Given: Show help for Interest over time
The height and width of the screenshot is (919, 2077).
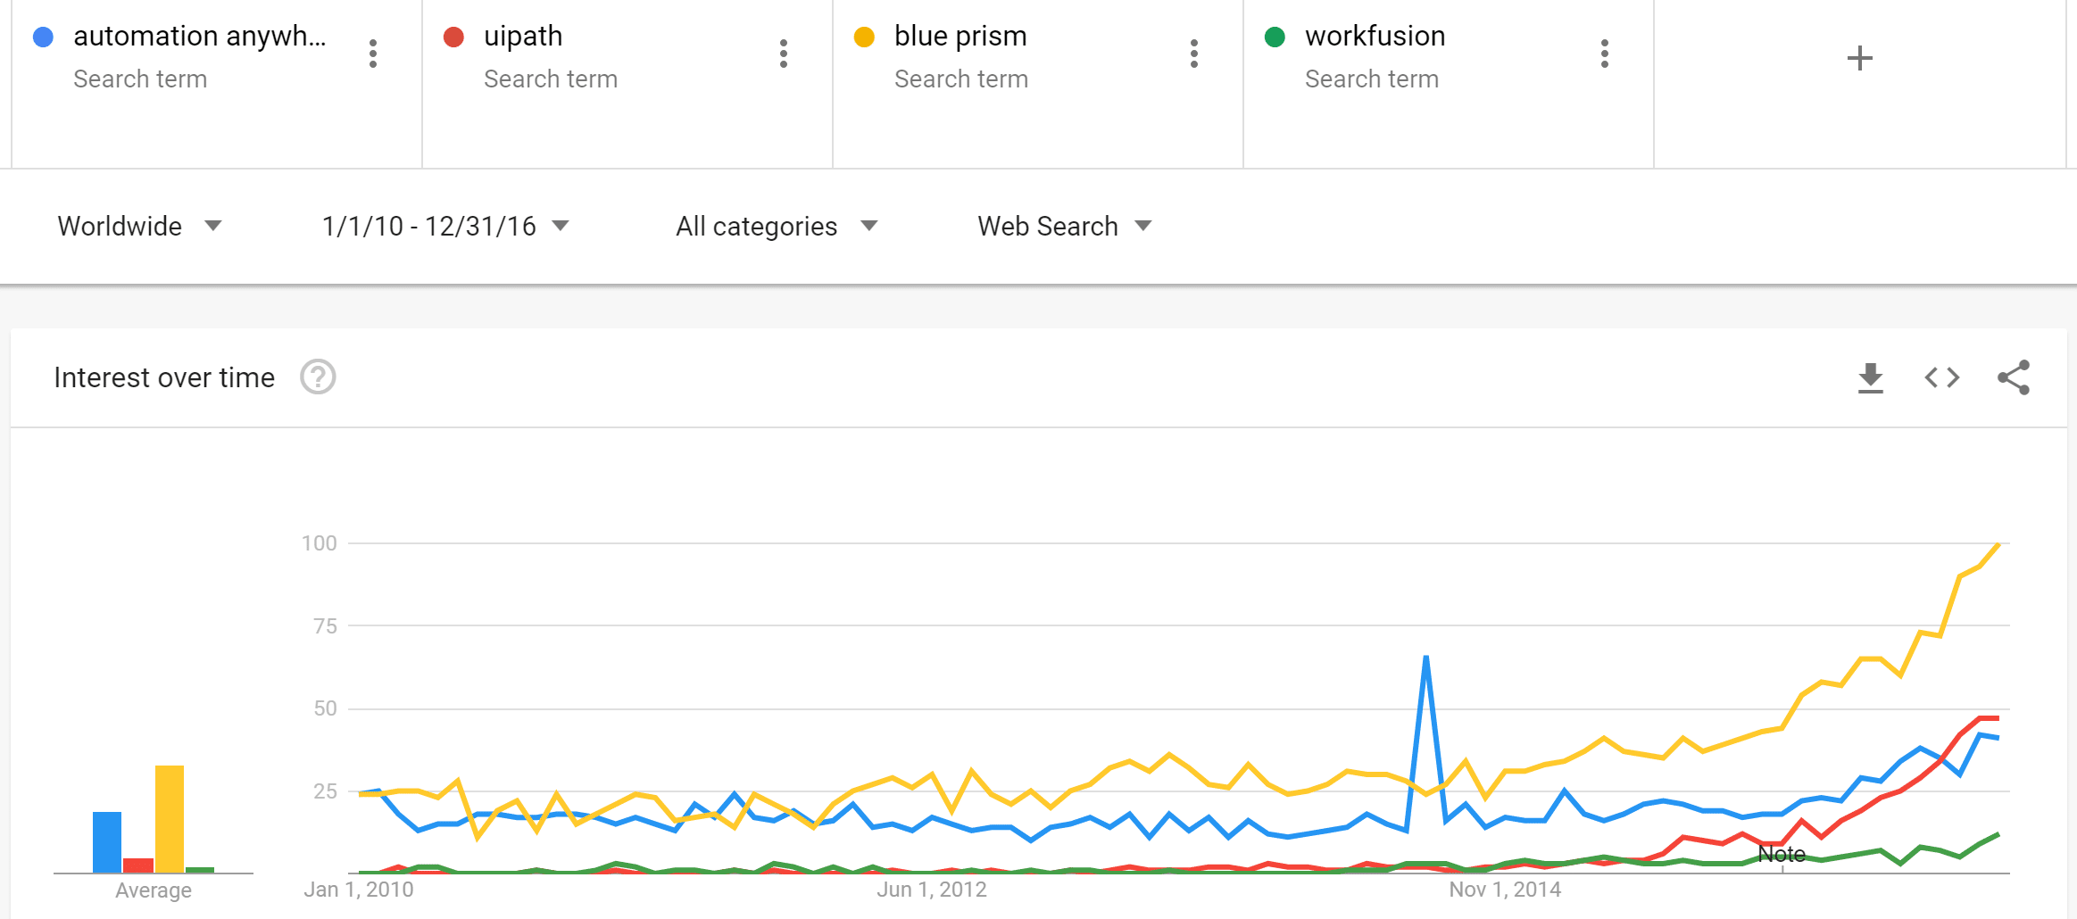Looking at the screenshot, I should pyautogui.click(x=318, y=377).
